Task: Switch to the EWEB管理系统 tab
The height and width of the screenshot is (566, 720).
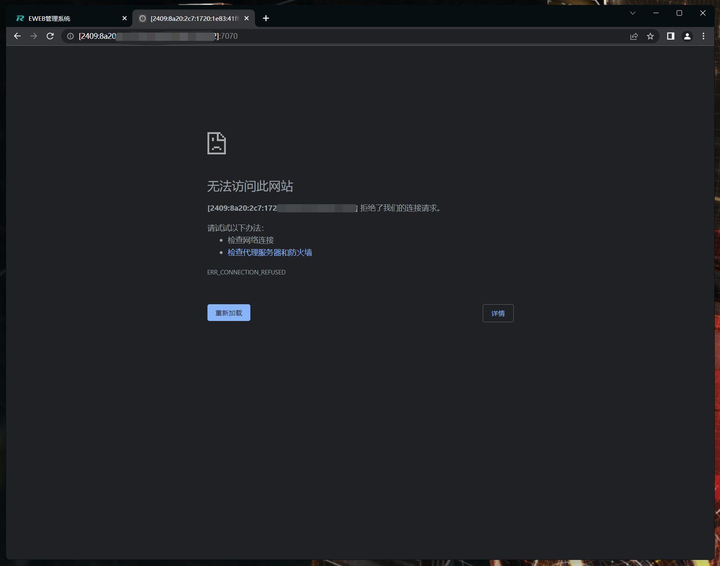Action: click(69, 18)
